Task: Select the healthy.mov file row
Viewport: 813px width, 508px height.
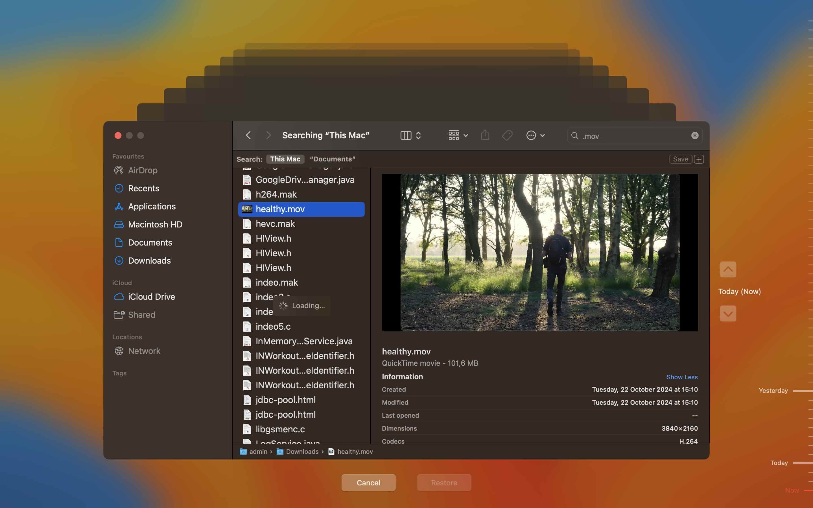Action: coord(301,209)
